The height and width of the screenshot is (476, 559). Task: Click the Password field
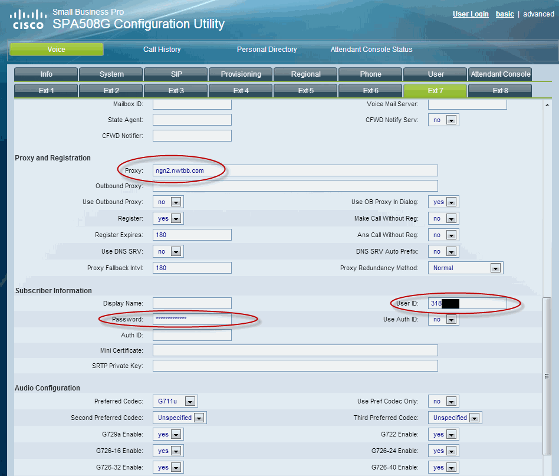[x=192, y=319]
